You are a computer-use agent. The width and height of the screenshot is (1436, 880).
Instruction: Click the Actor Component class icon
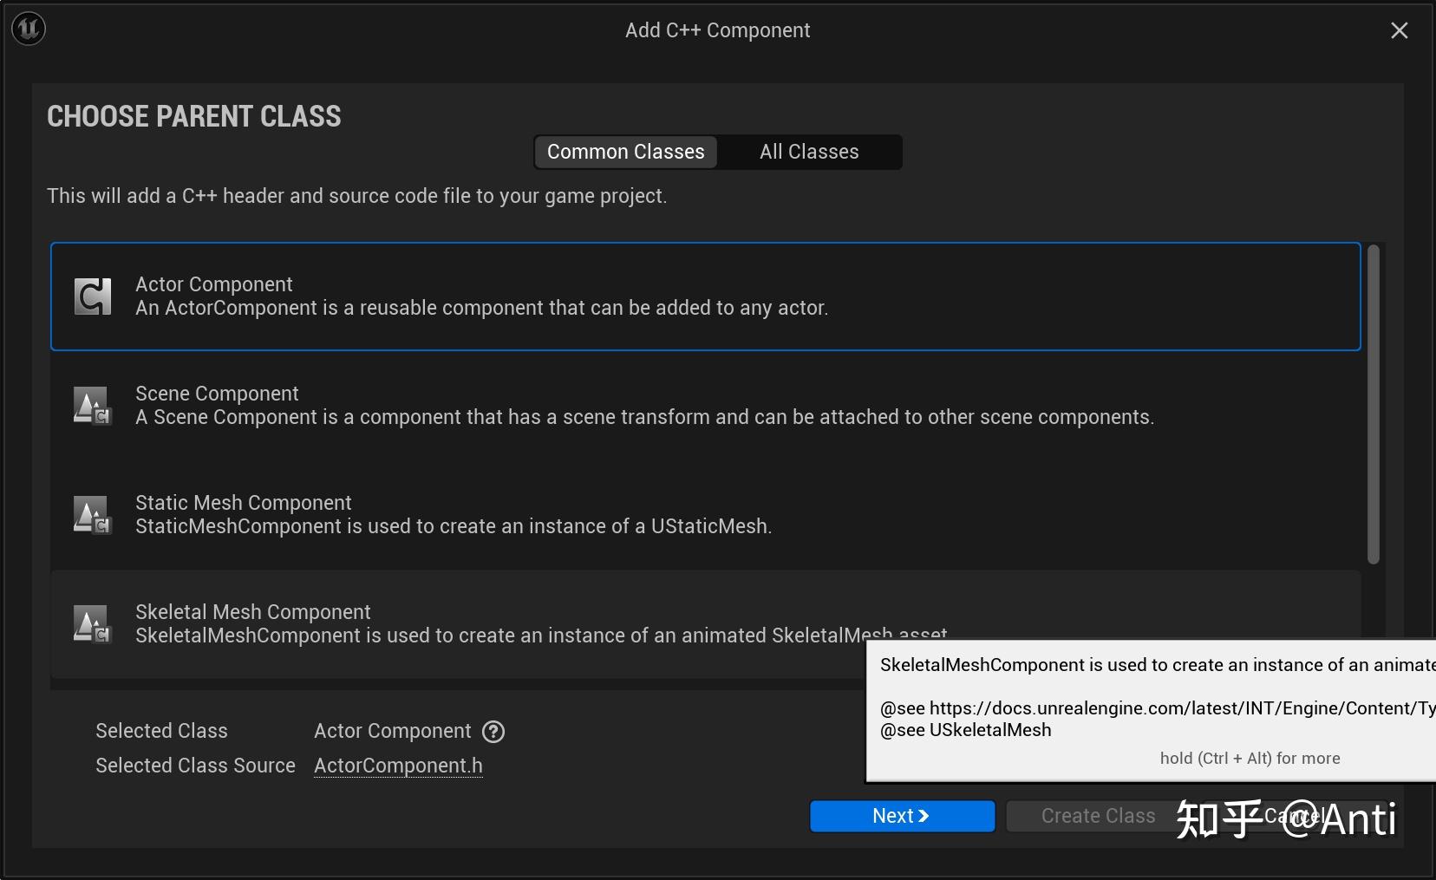pyautogui.click(x=92, y=297)
